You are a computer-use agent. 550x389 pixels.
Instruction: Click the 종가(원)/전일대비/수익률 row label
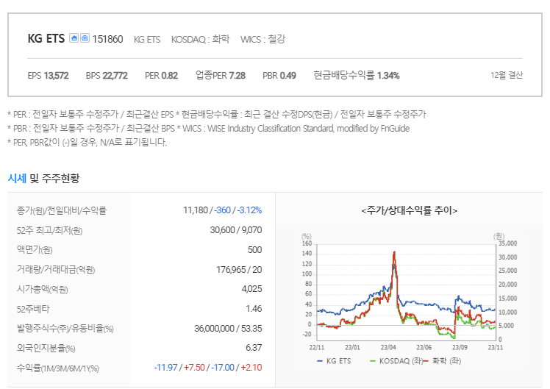click(61, 210)
